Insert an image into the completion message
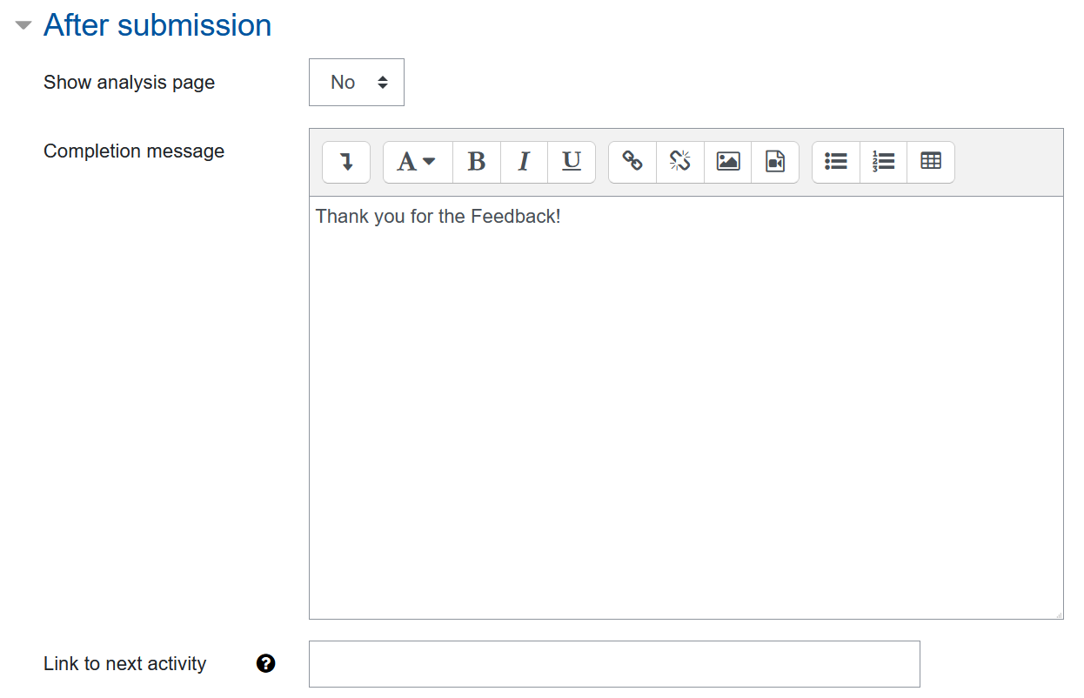The height and width of the screenshot is (698, 1084). (727, 162)
